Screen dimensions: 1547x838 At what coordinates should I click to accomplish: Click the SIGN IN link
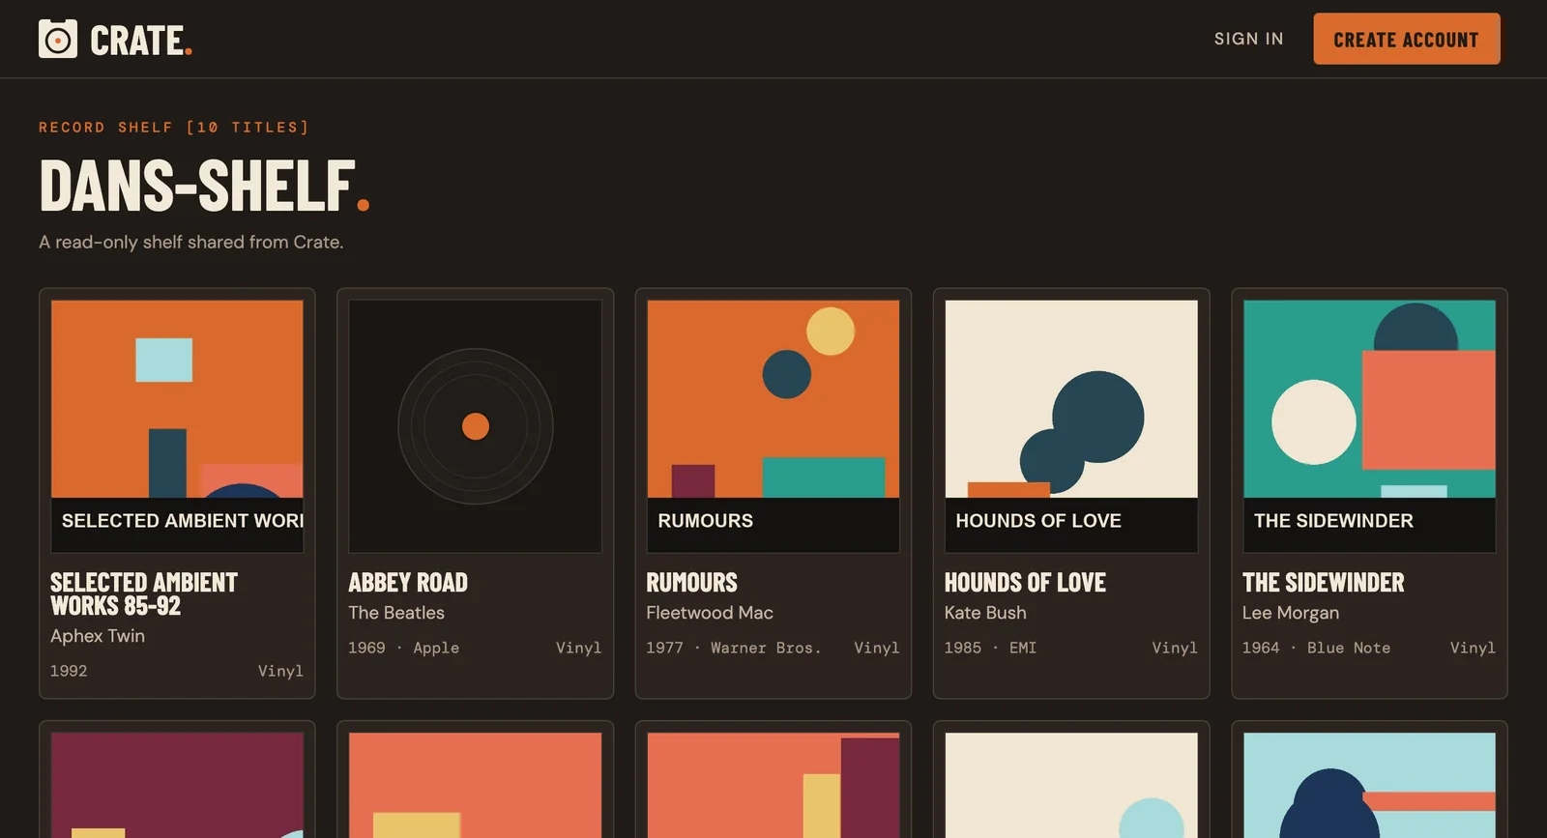pos(1248,39)
